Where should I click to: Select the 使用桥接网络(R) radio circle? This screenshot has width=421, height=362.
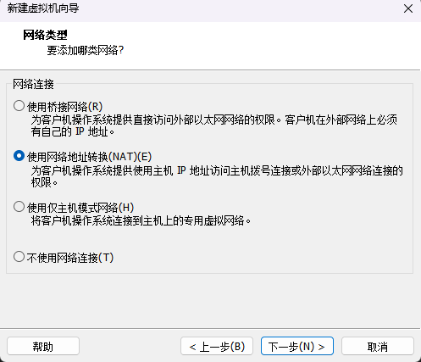click(19, 106)
